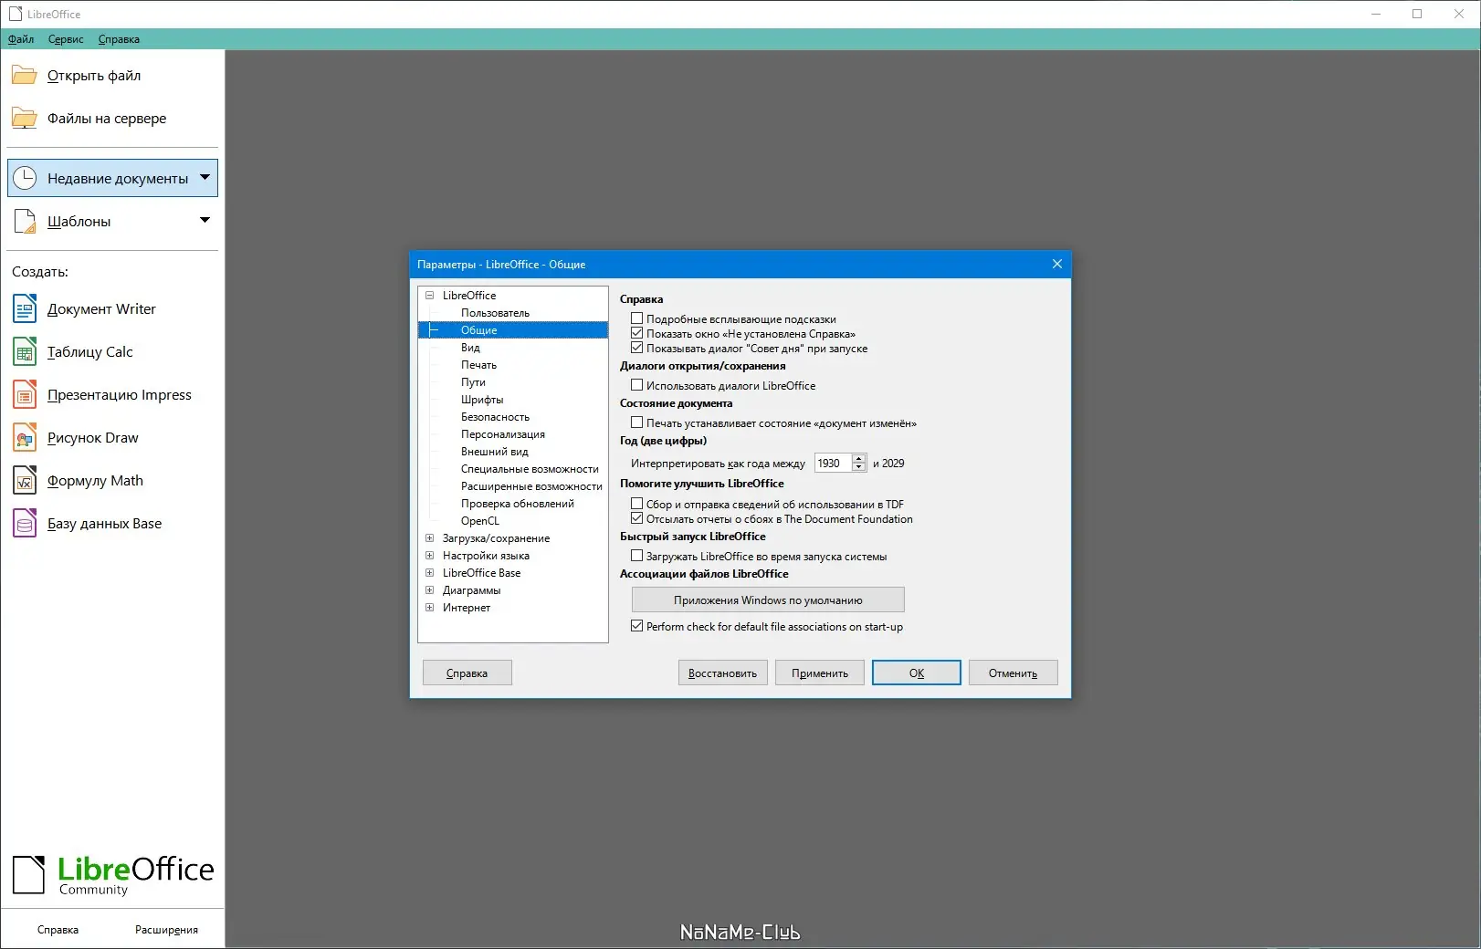The image size is (1481, 949).
Task: Click the Remote Files folder icon
Action: pos(25,119)
